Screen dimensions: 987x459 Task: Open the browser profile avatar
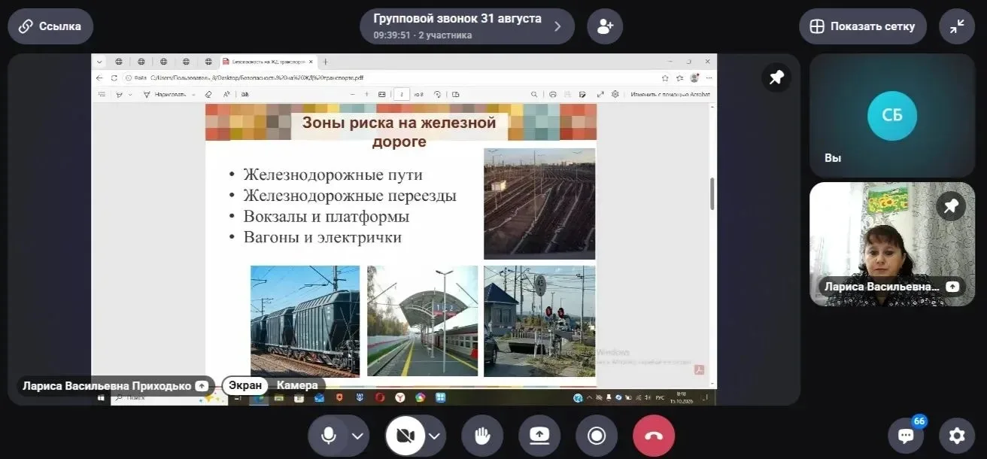pos(694,78)
